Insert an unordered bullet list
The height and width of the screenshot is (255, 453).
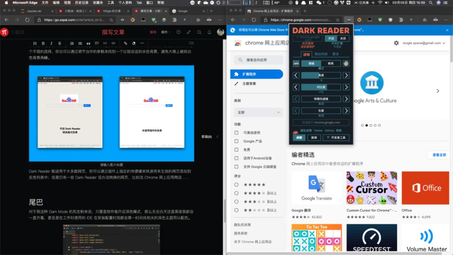click(80, 43)
